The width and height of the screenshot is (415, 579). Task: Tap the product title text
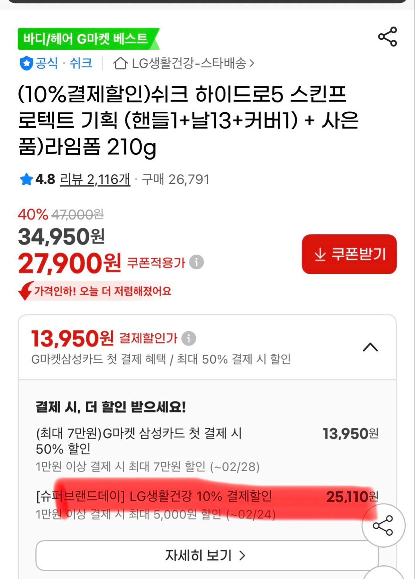point(188,120)
